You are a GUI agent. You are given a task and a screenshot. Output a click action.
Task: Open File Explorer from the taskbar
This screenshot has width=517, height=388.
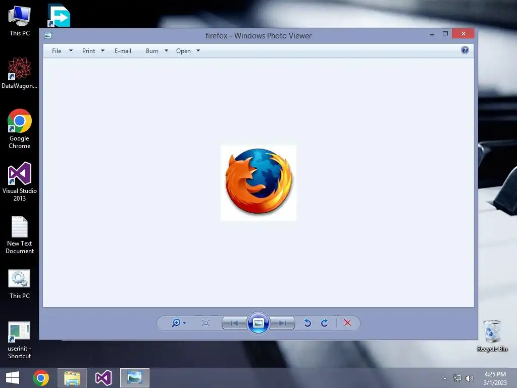72,378
